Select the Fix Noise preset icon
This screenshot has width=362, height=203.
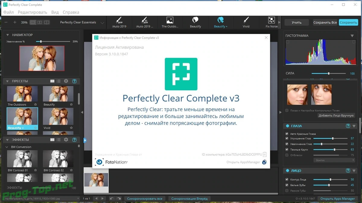point(271,22)
